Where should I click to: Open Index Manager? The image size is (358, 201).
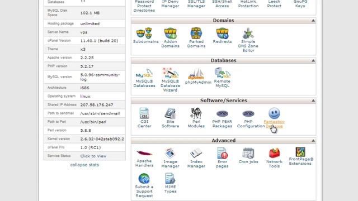point(196,153)
